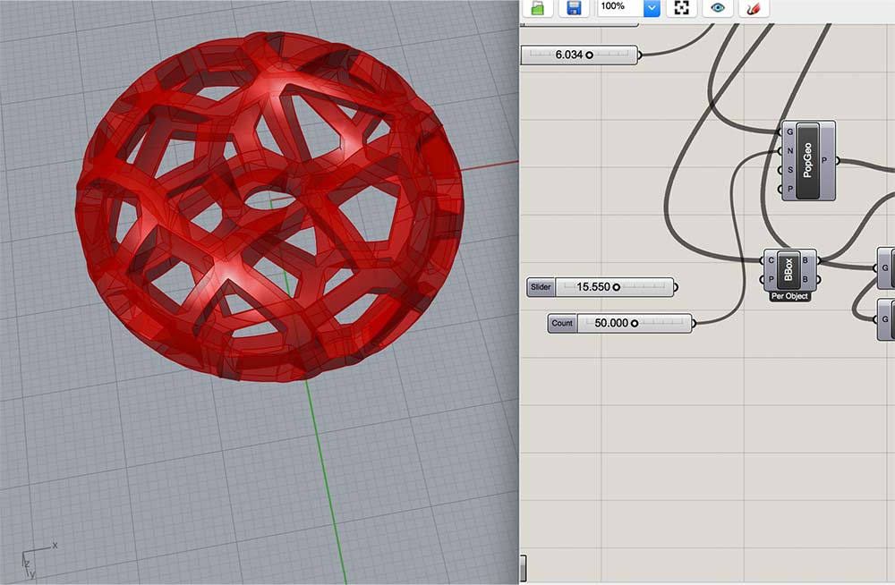Click the Per Object label under BBox

(x=789, y=296)
